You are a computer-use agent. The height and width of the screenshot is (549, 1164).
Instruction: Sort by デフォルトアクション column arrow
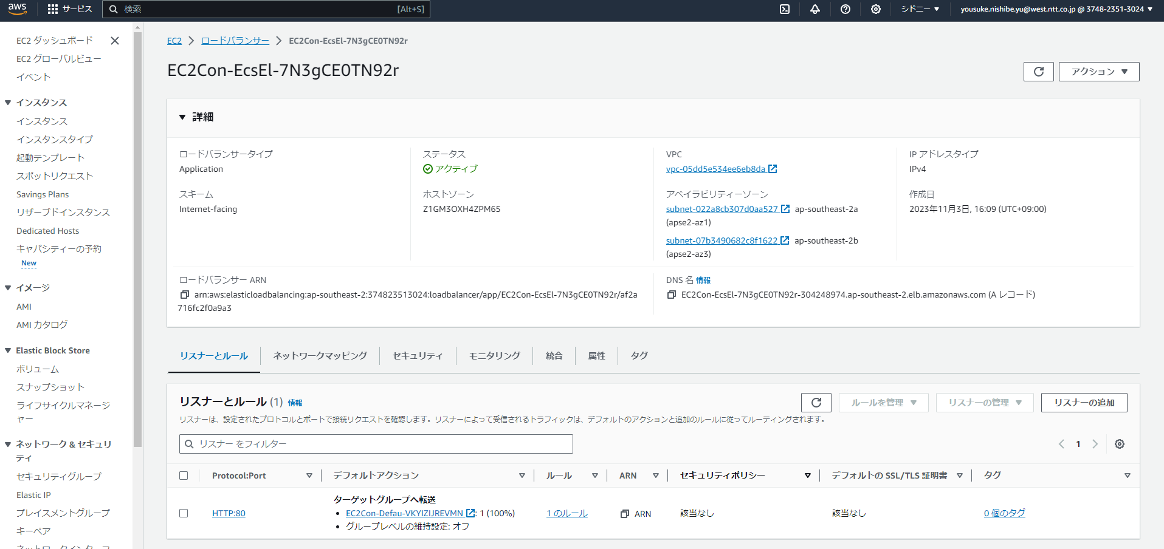pos(522,476)
